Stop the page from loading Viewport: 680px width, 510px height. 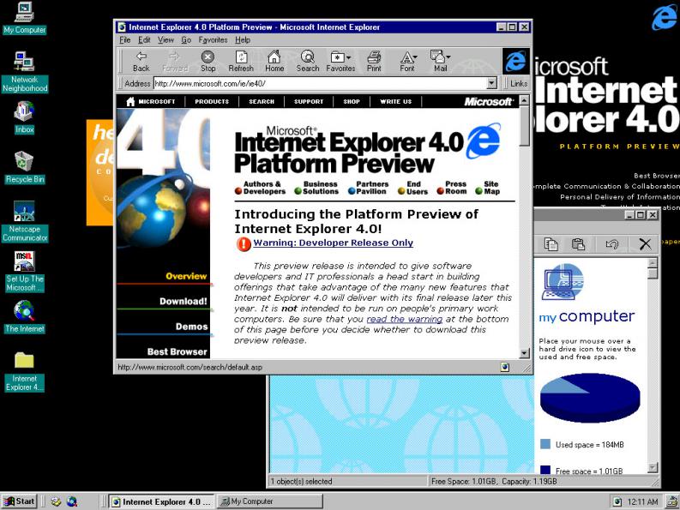pyautogui.click(x=208, y=61)
